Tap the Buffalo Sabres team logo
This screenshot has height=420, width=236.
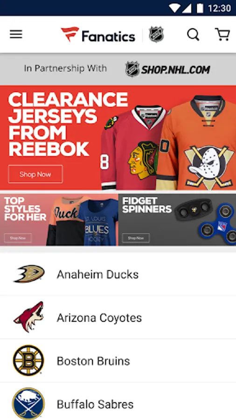pos(28,404)
